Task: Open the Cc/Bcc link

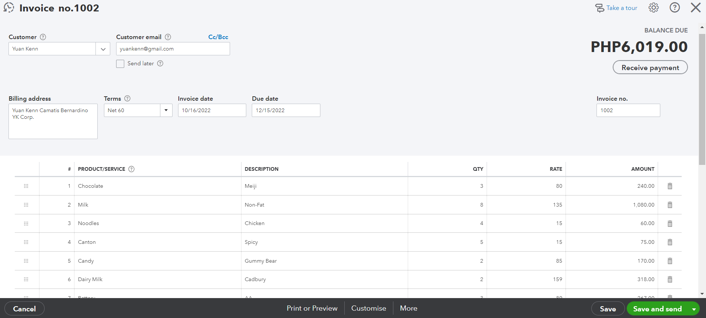Action: click(x=218, y=37)
